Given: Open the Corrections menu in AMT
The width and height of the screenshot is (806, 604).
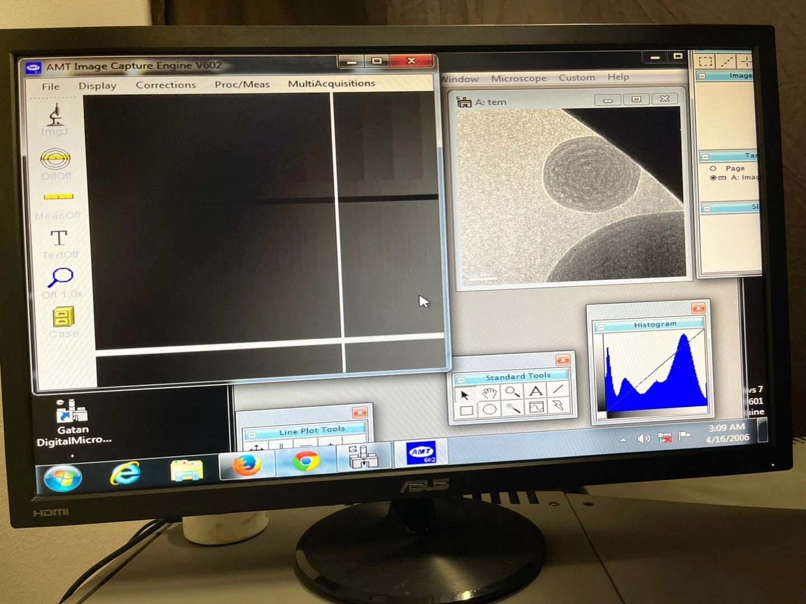Looking at the screenshot, I should (166, 85).
